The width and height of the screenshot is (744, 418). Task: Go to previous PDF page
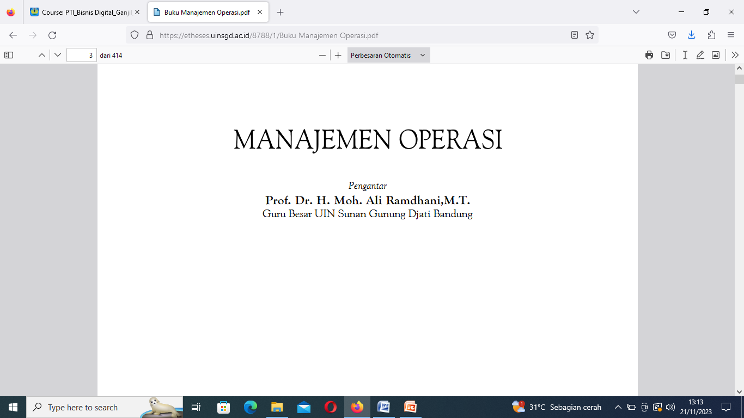[41, 55]
